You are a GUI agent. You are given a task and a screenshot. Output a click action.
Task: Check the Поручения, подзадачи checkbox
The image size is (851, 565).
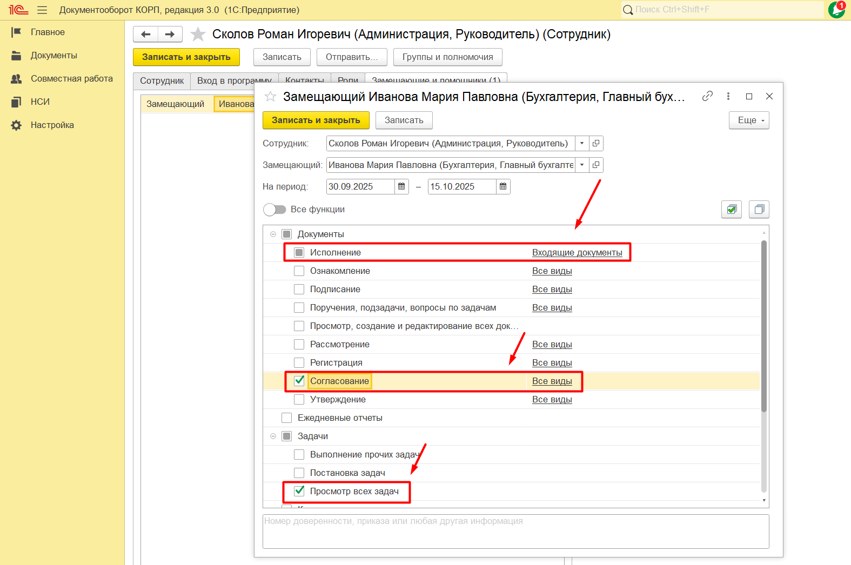click(299, 307)
